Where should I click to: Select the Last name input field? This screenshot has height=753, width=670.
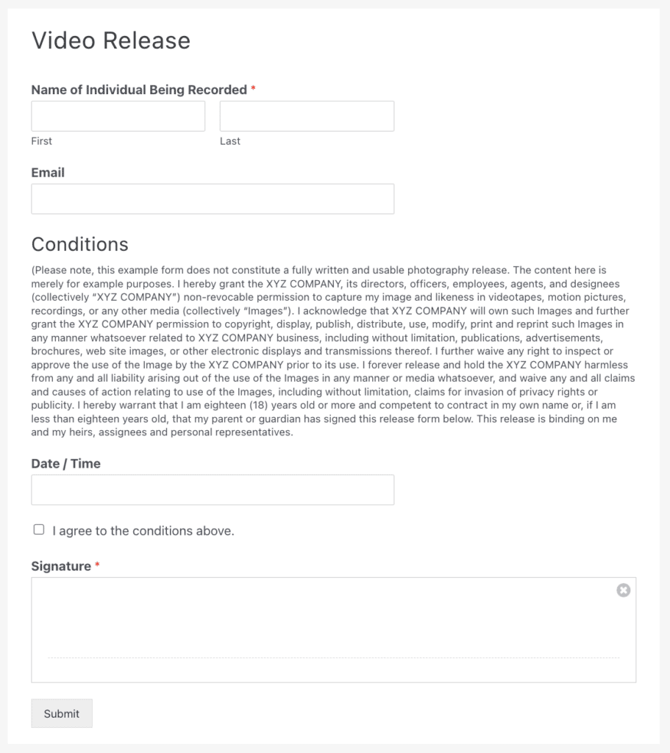point(307,115)
